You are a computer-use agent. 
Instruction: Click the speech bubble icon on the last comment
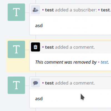(36, 83)
